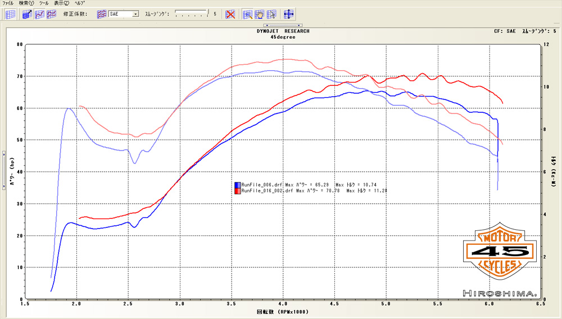The height and width of the screenshot is (319, 562).
Task: Open the ツール menu
Action: click(x=44, y=3)
